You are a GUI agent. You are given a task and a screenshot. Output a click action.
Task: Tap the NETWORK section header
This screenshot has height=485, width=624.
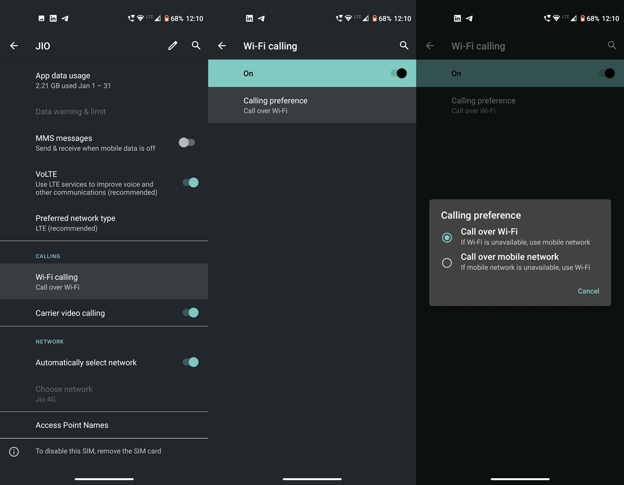pyautogui.click(x=49, y=342)
